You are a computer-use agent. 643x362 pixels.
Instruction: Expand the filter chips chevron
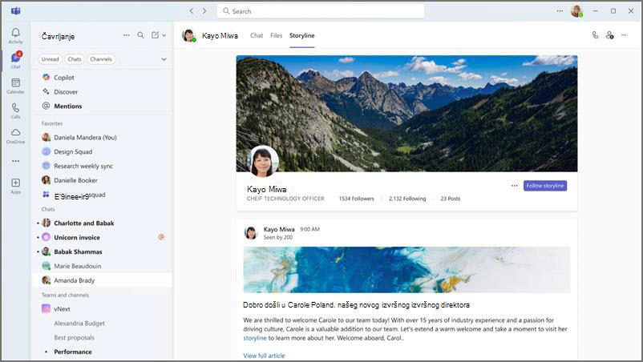tap(164, 59)
